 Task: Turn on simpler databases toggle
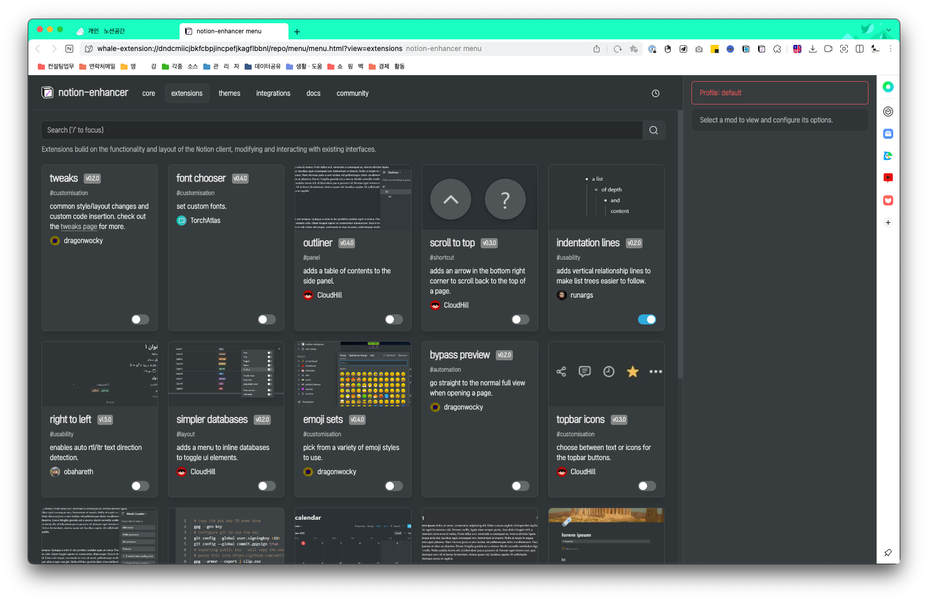(x=267, y=486)
